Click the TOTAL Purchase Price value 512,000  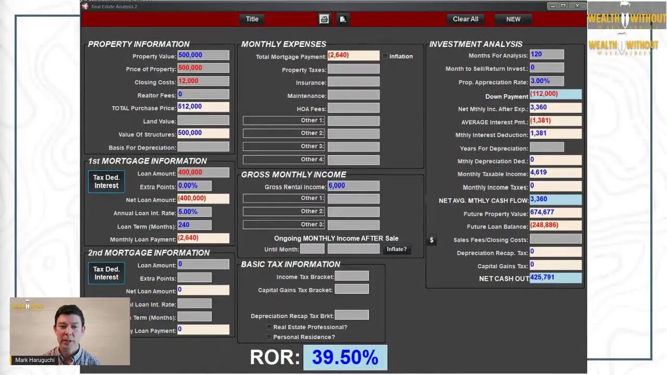point(203,107)
